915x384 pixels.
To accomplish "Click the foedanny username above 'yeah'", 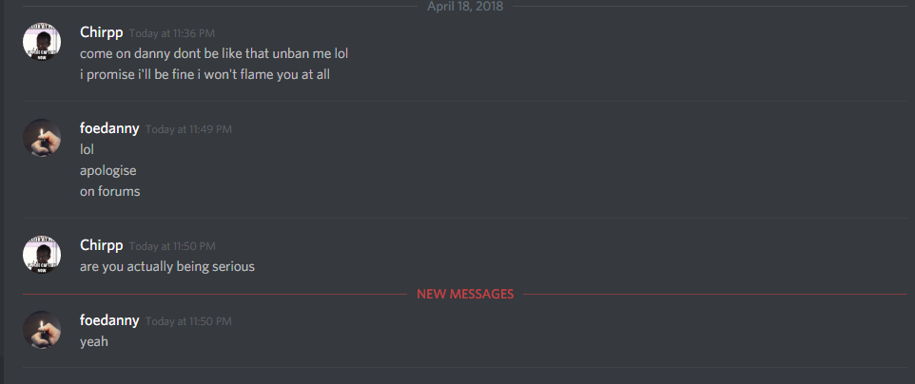I will (109, 320).
